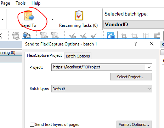Click the scanner icon in the toolbar
Image resolution: width=164 pixels, height=128 pixels.
[x=16, y=36]
